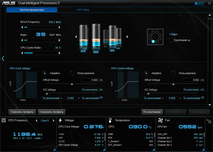Edit CPU Core additional offset 0.000 field
This screenshot has width=213, height=152.
pyautogui.click(x=71, y=98)
